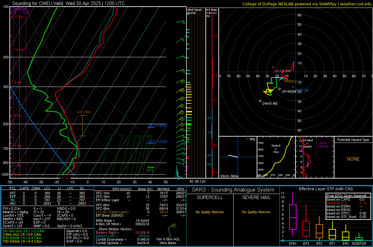Click the Inf. Temp. Adv. header
373x247 pixels.
(212, 13)
